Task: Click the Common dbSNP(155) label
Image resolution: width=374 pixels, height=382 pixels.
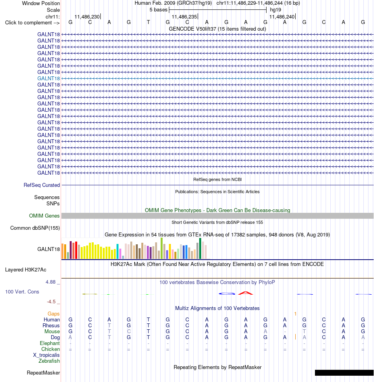Action: (35, 228)
